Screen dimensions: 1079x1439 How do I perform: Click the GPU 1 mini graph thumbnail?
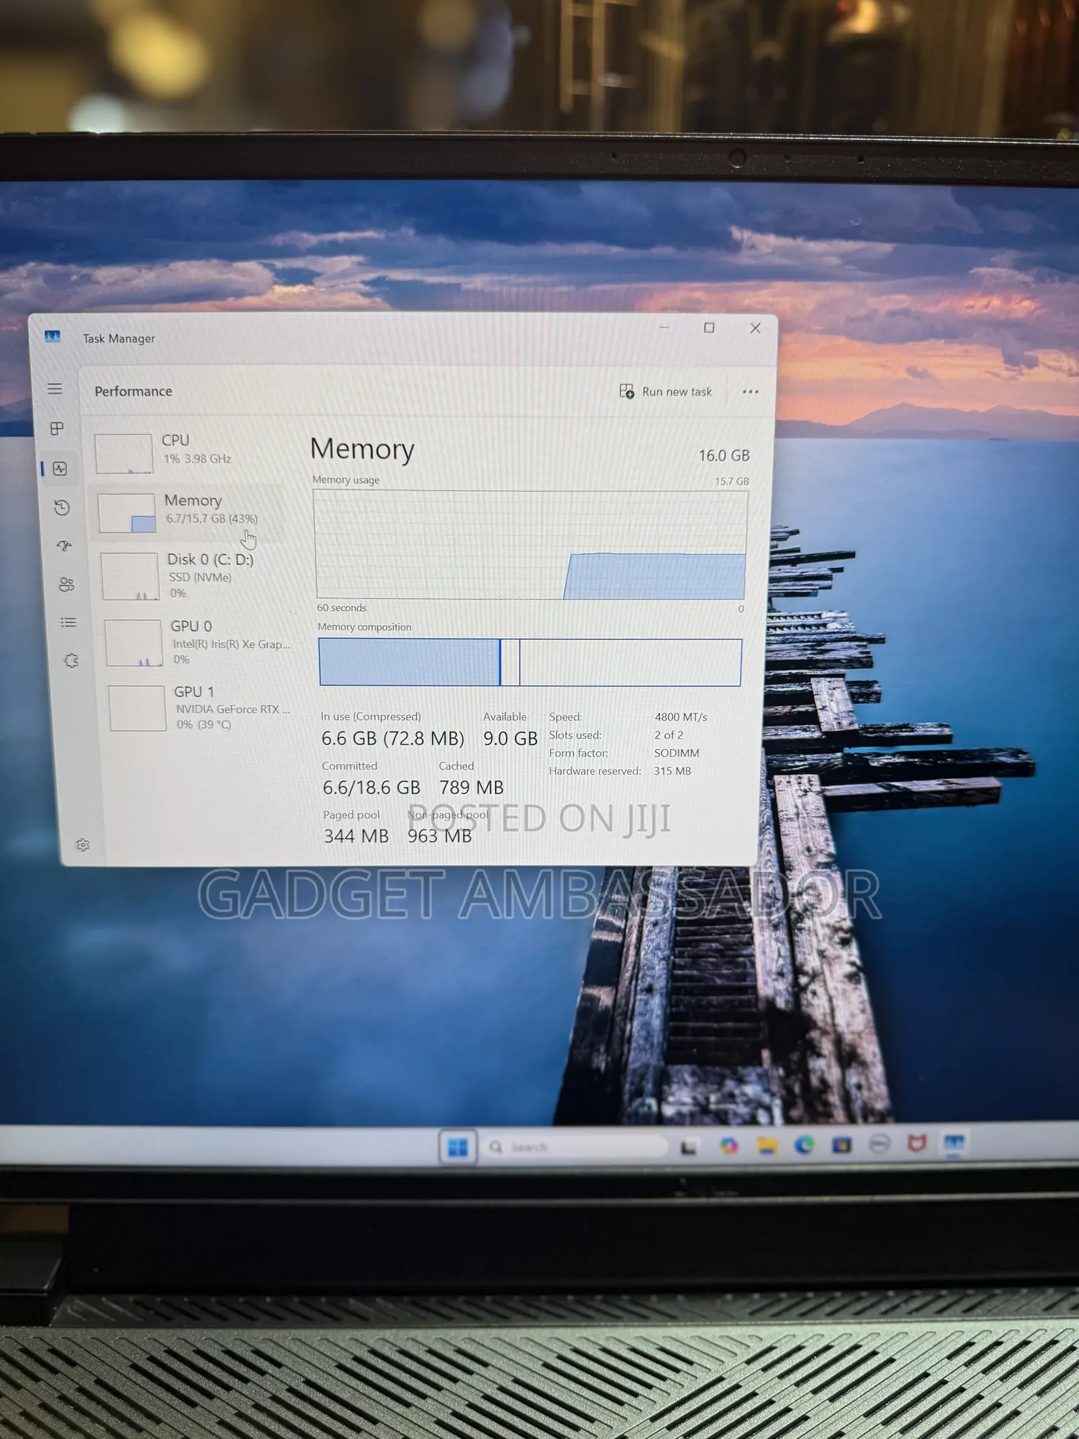coord(137,708)
